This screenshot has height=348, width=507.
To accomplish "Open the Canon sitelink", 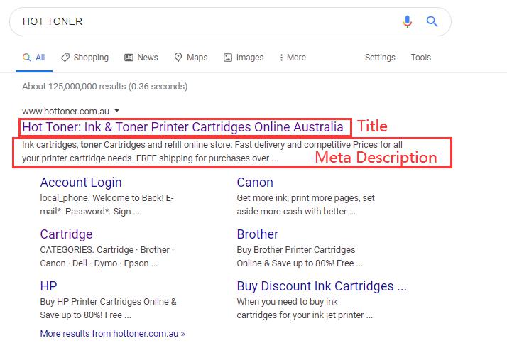I will (255, 183).
